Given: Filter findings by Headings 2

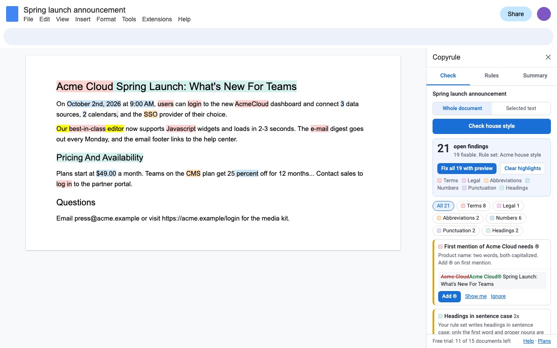Looking at the screenshot, I should click(503, 231).
